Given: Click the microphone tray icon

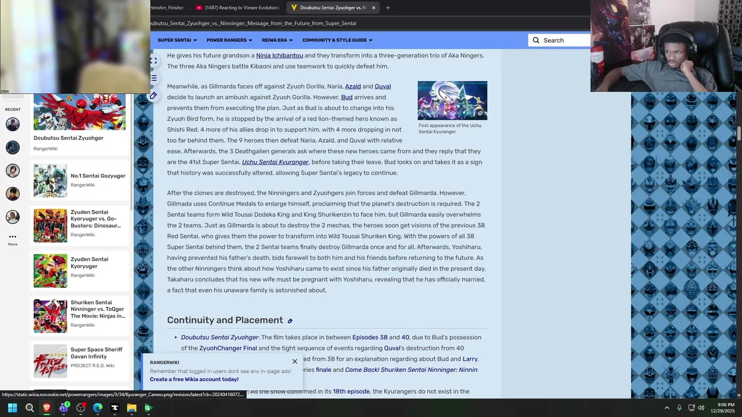Looking at the screenshot, I should [x=679, y=408].
